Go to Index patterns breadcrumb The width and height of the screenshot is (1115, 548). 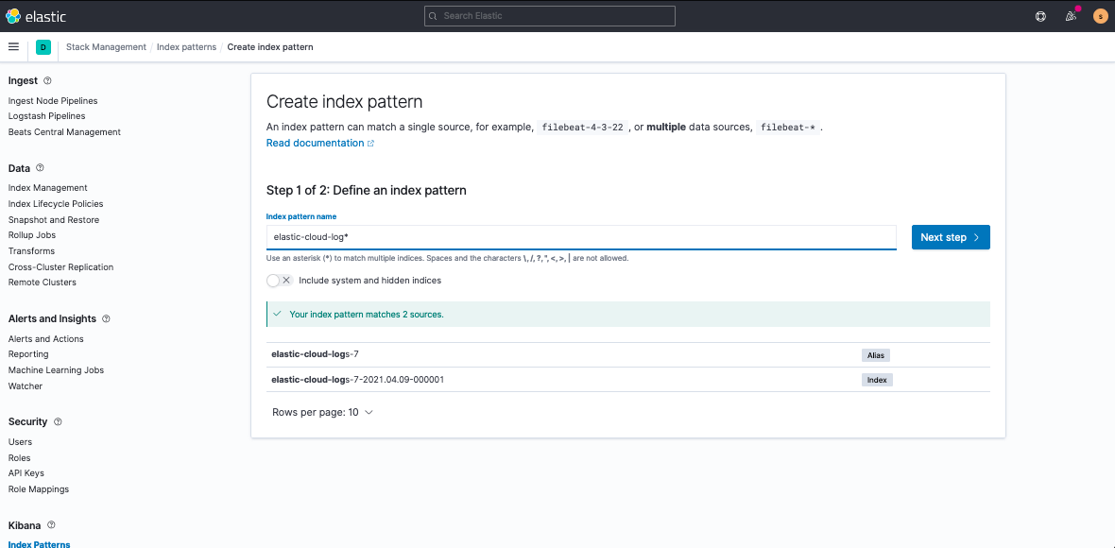(186, 47)
